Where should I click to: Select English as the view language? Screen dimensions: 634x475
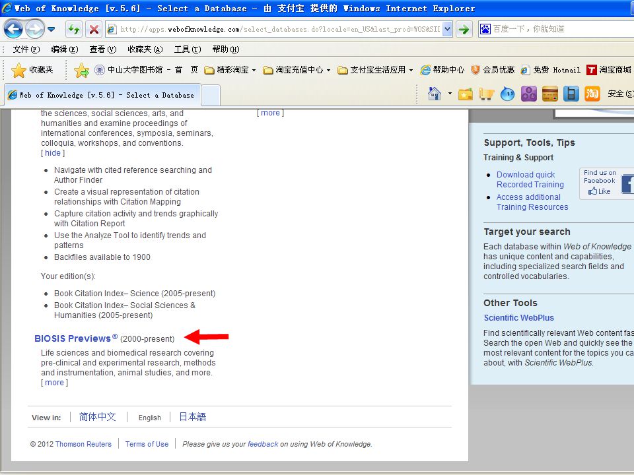[x=150, y=417]
